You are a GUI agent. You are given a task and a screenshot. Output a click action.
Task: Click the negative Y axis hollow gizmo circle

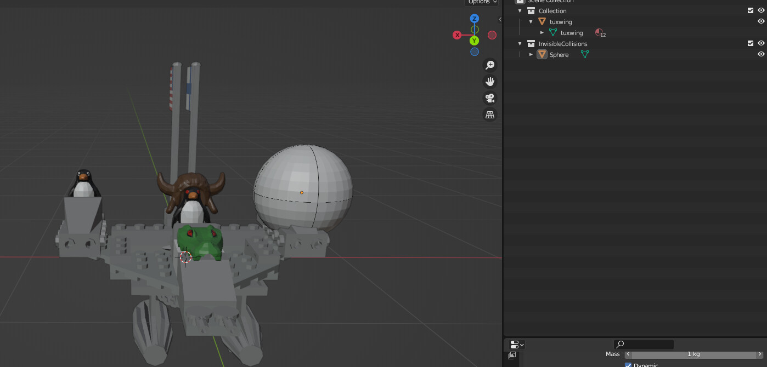click(475, 30)
